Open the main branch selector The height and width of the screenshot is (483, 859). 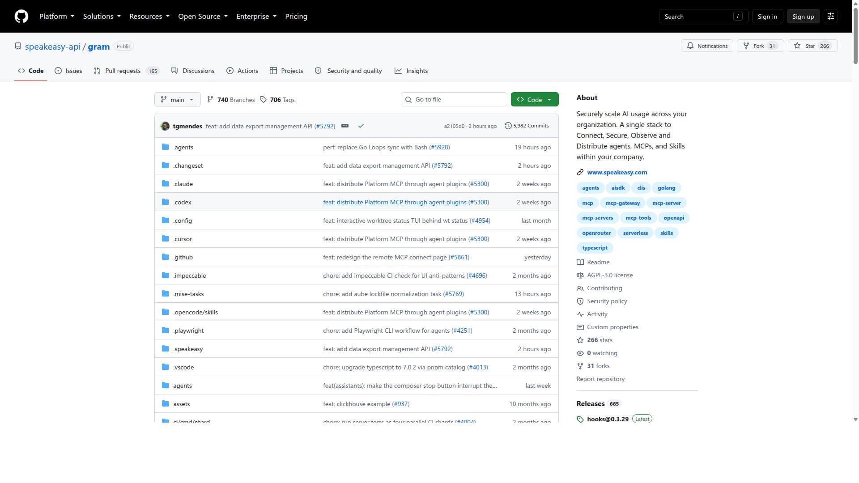coord(178,100)
